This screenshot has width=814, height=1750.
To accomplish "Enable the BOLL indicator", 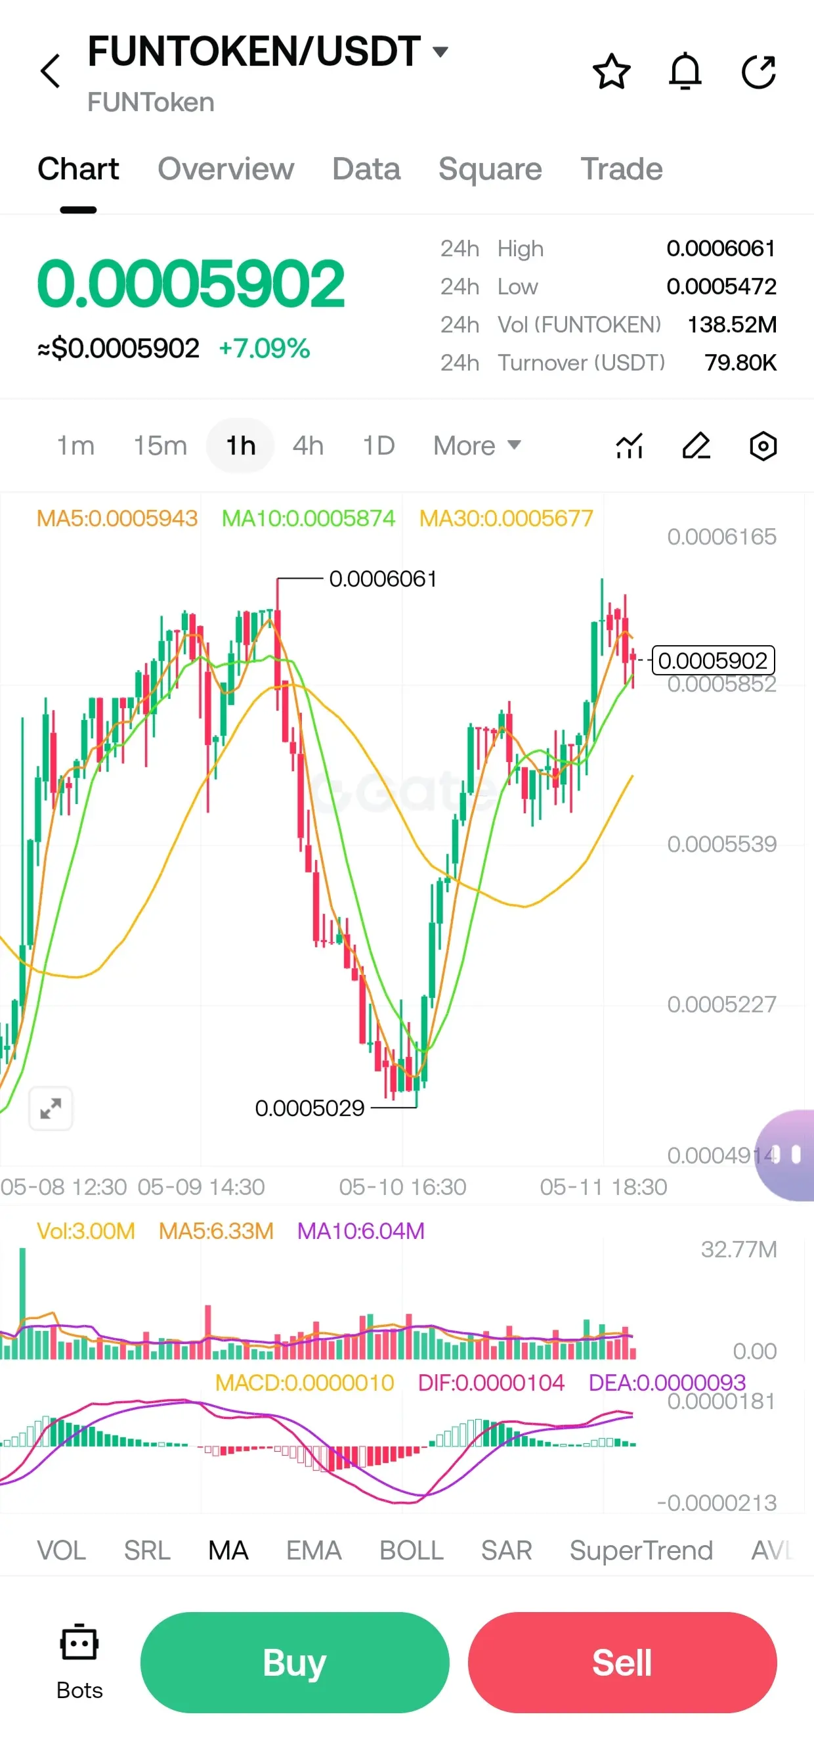I will point(412,1551).
